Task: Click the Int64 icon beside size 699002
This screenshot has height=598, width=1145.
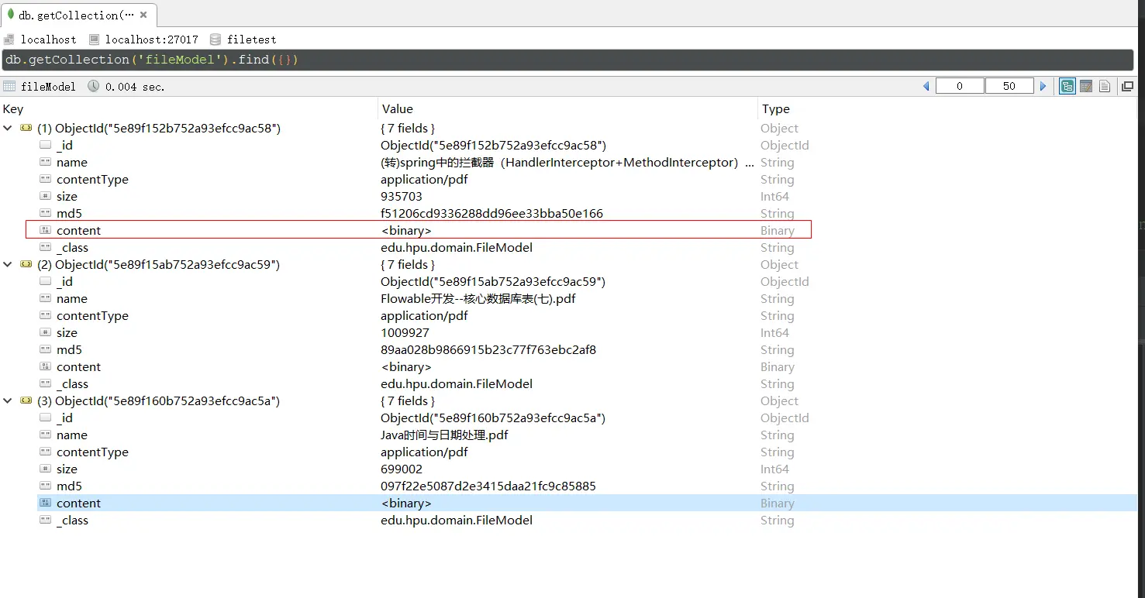Action: point(46,469)
